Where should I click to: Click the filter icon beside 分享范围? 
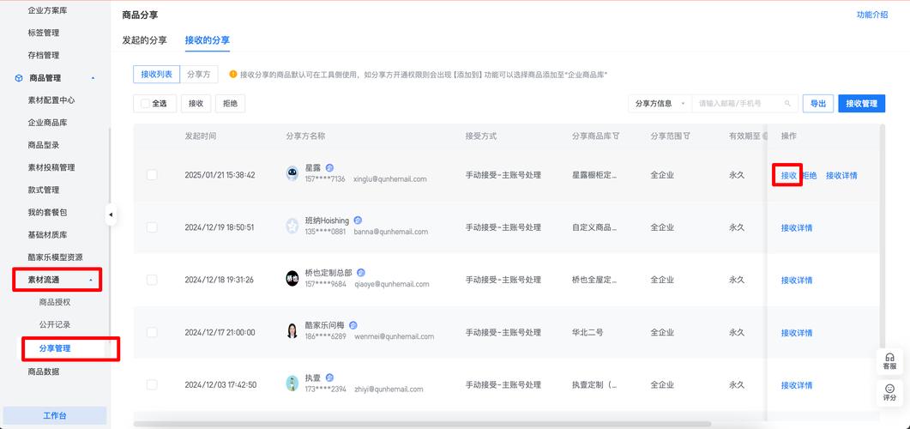(x=686, y=136)
